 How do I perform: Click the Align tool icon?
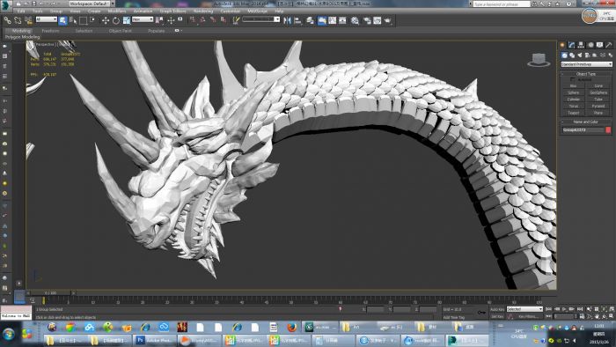pos(297,20)
